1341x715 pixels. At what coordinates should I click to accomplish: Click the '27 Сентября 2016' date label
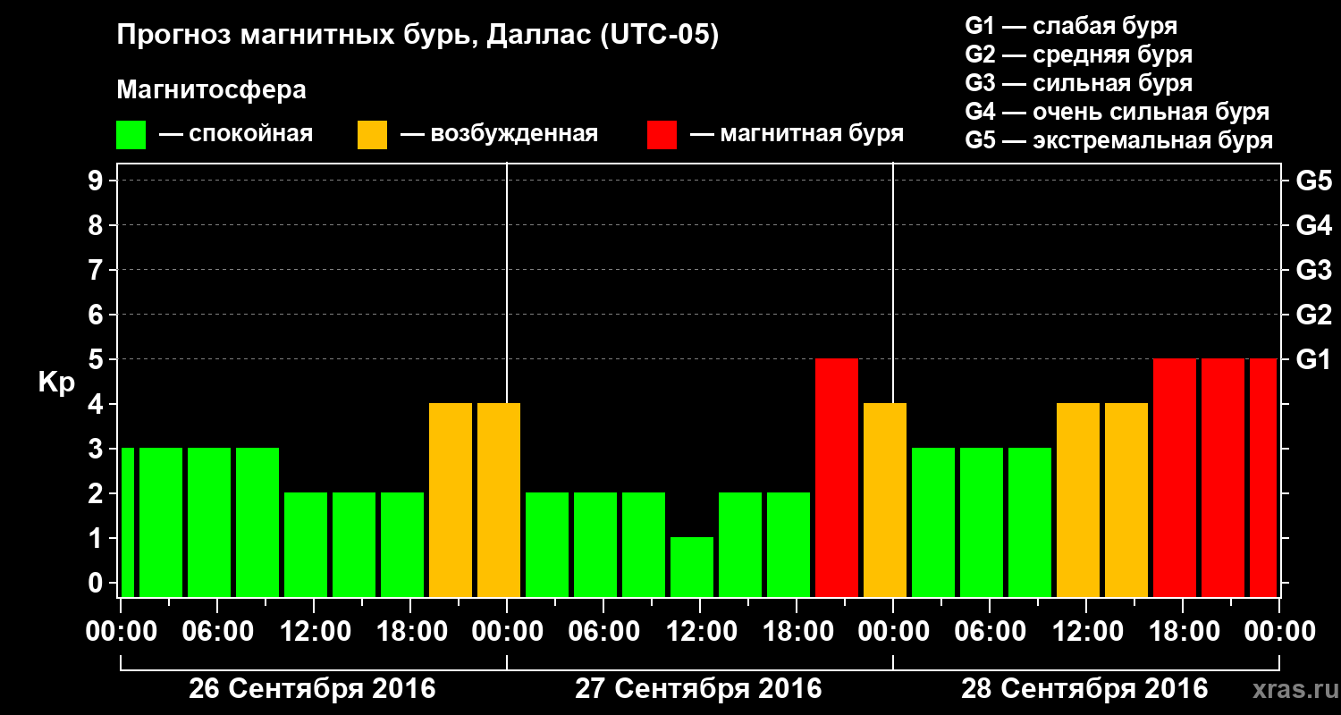(x=698, y=689)
